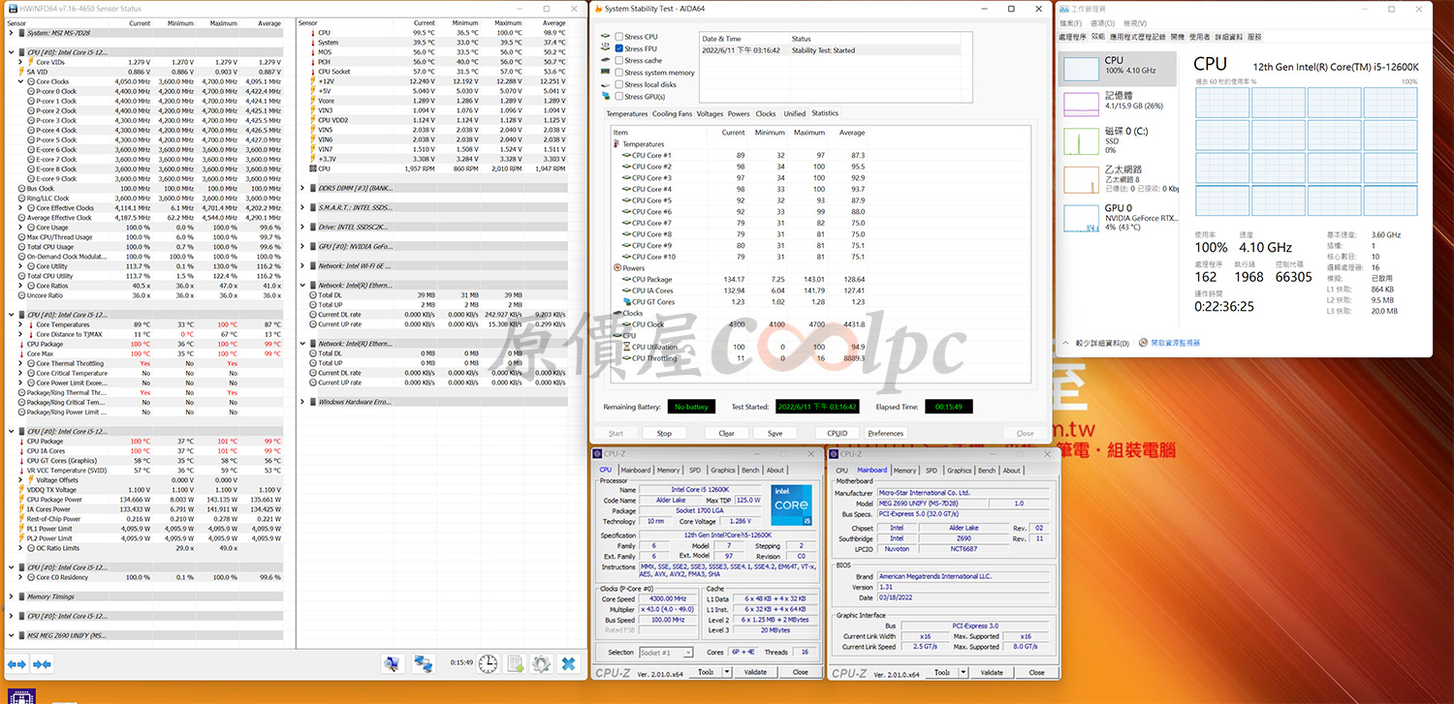Expand the Core VIDs row in HWiNFO
Image resolution: width=1454 pixels, height=704 pixels.
pos(20,62)
